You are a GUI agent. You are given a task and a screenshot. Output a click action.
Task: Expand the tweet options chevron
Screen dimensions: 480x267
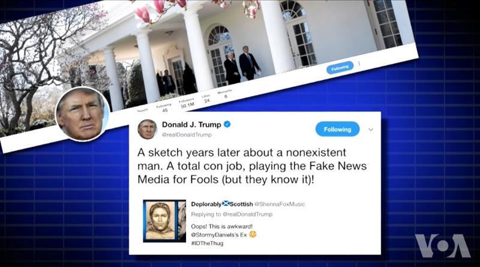tap(371, 129)
